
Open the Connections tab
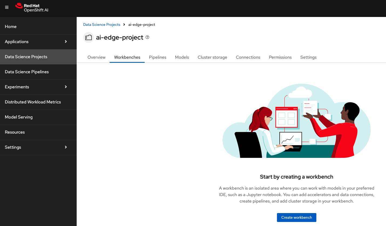click(x=248, y=57)
